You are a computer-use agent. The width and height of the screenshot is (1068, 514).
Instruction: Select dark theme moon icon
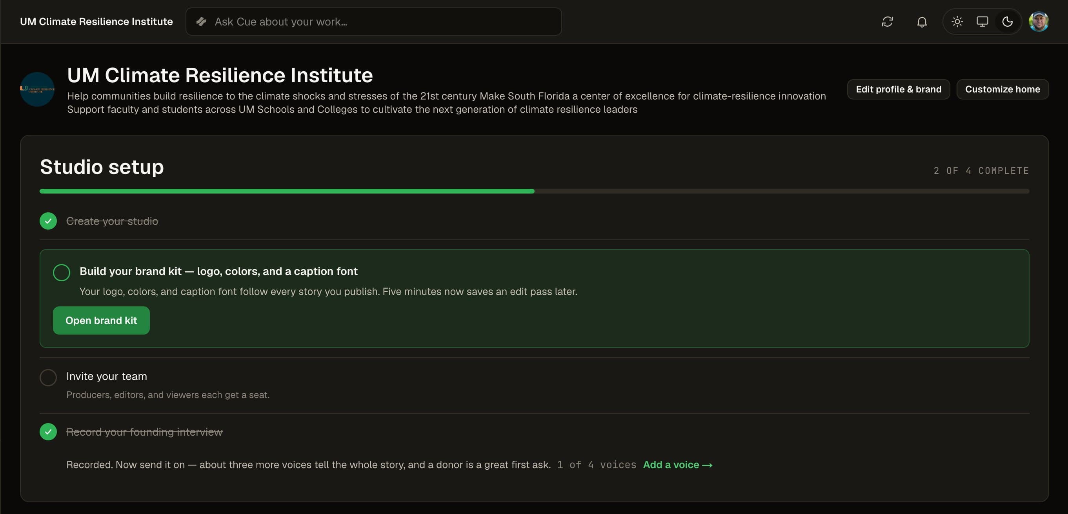tap(1008, 22)
